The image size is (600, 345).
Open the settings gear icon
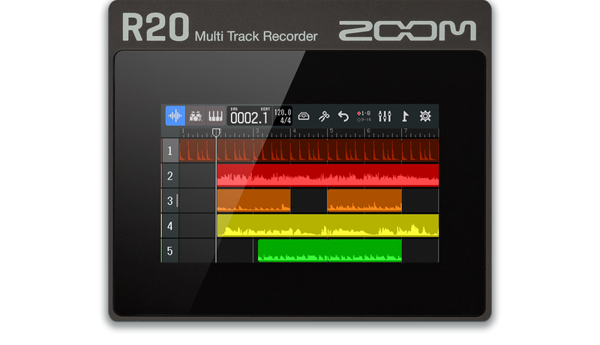(426, 116)
